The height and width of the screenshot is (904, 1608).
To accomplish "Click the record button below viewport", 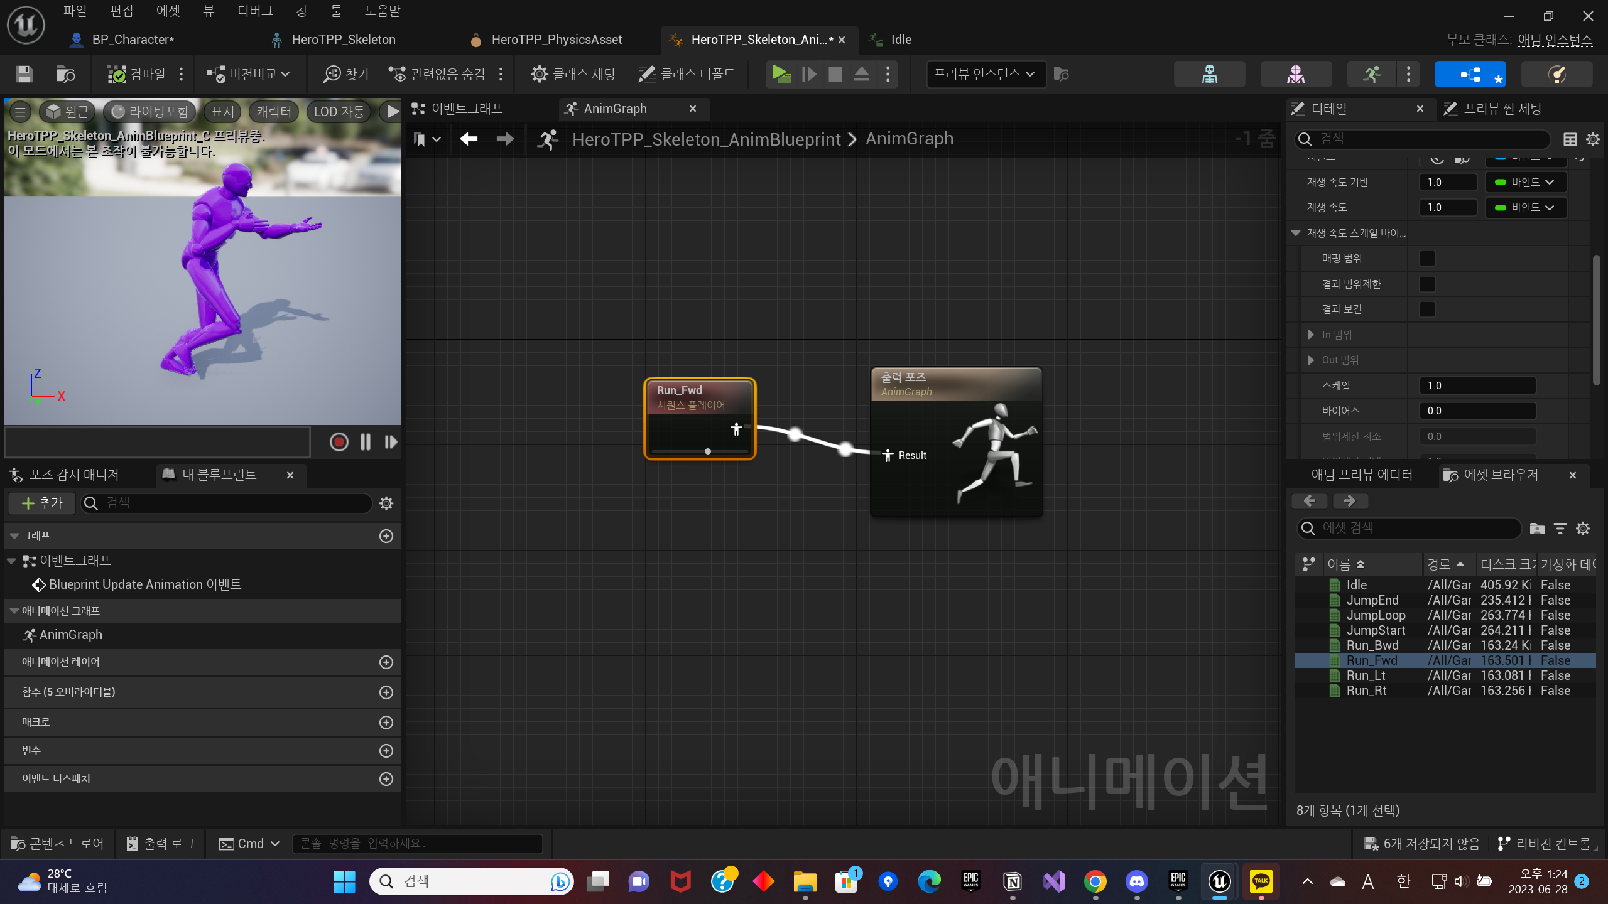I will (339, 442).
